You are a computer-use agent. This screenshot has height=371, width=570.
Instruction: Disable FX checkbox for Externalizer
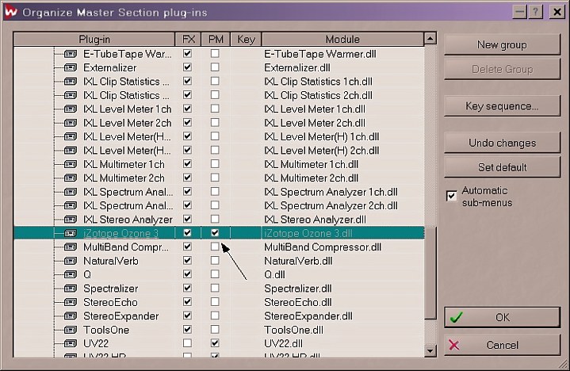click(x=187, y=67)
